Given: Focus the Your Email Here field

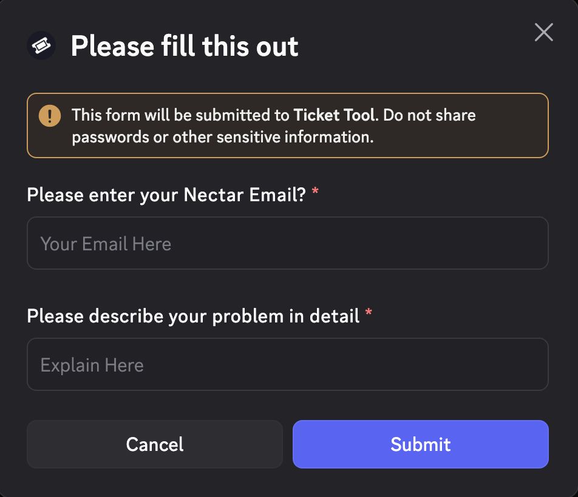Looking at the screenshot, I should 287,244.
